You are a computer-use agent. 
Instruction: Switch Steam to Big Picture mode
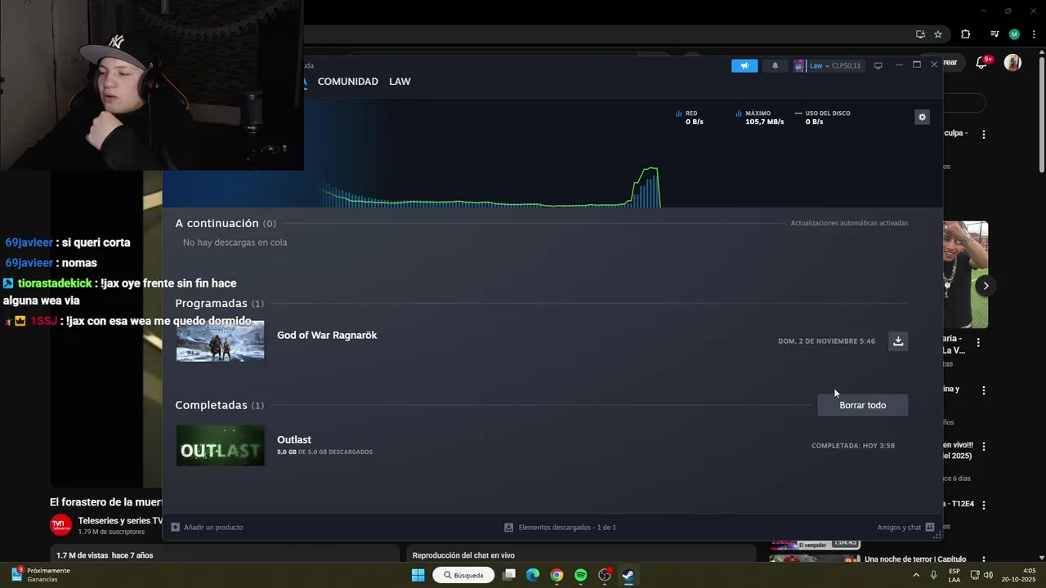[x=878, y=65]
